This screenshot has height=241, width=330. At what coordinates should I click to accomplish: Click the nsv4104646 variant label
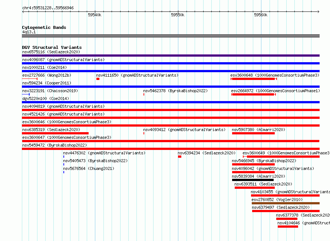[x=303, y=223]
